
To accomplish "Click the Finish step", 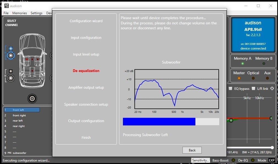I will point(86,137).
